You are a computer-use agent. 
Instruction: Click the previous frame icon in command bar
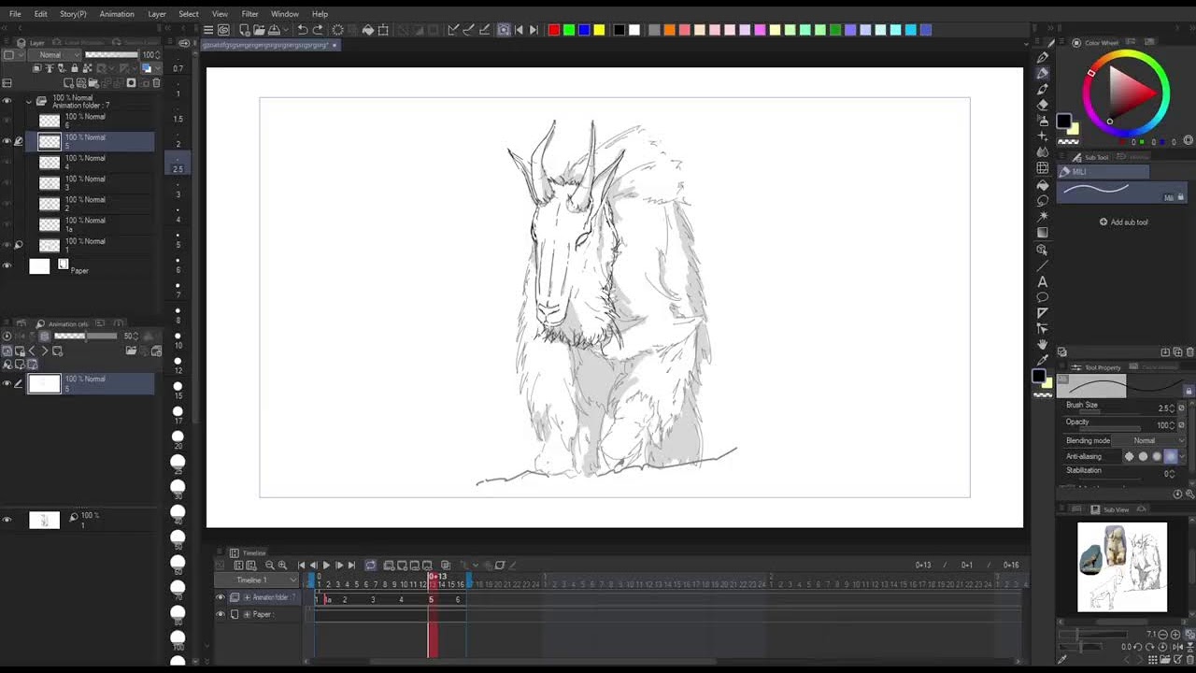[519, 30]
